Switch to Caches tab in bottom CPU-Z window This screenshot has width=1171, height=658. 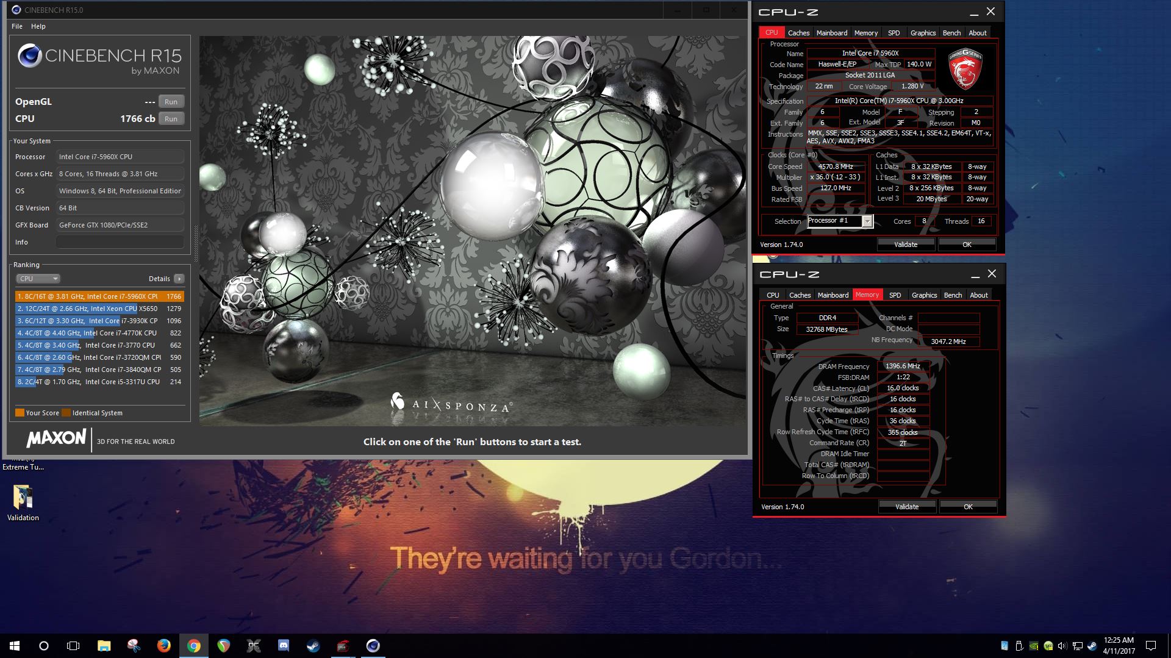[800, 295]
